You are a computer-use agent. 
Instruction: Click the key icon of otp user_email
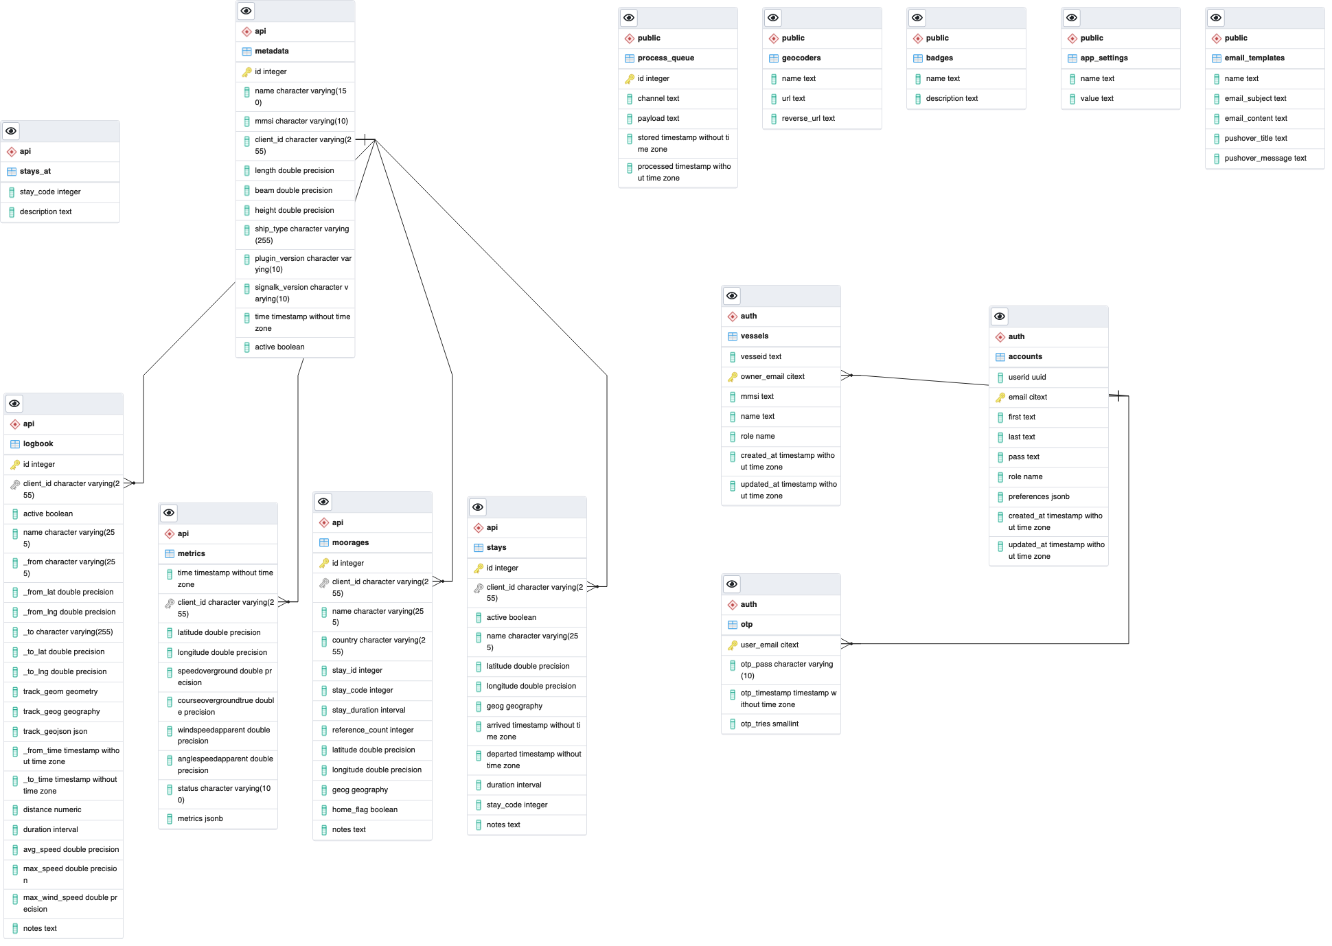(x=733, y=645)
